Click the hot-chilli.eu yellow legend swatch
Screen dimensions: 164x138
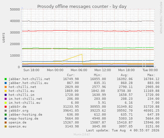[x=6, y=91]
